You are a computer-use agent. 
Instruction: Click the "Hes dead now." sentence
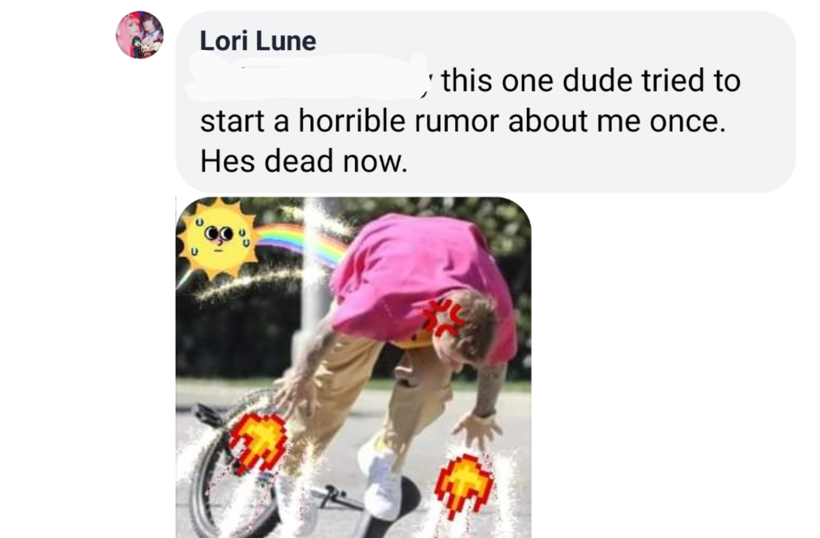pos(303,161)
